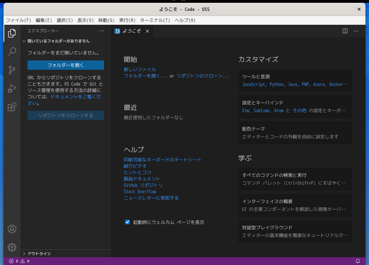The height and width of the screenshot is (265, 369).
Task: Click the JavaScript language link
Action: pyautogui.click(x=254, y=84)
